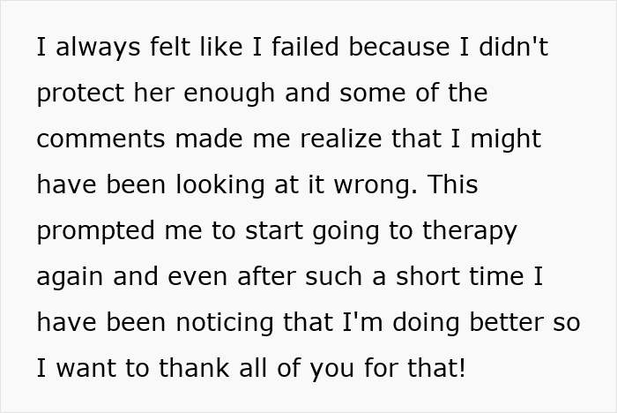Click the word "short" on sixth line
This screenshot has width=617, height=413.
[x=422, y=276]
